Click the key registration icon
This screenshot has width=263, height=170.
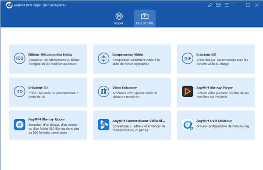[210, 5]
